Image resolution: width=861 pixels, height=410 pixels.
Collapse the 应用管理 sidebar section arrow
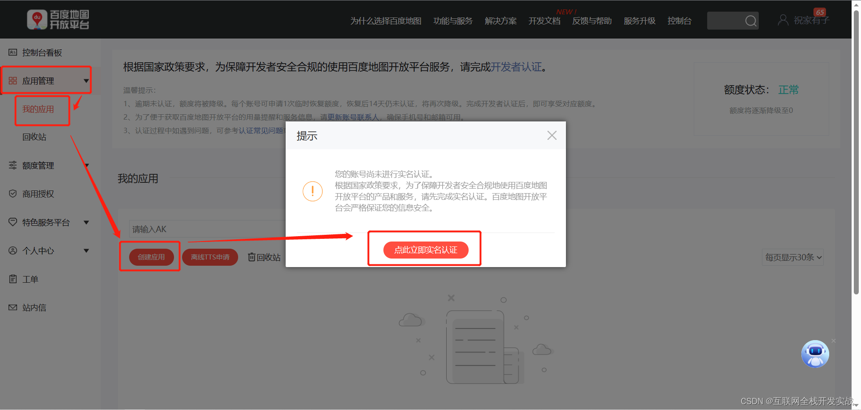[86, 81]
